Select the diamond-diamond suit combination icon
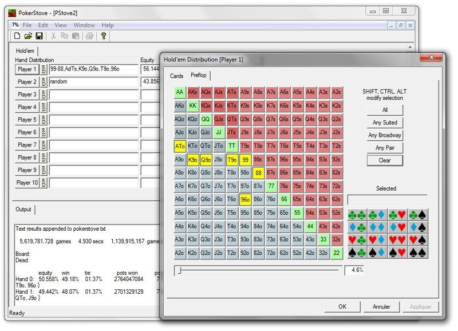The height and width of the screenshot is (331, 458). (x=377, y=227)
